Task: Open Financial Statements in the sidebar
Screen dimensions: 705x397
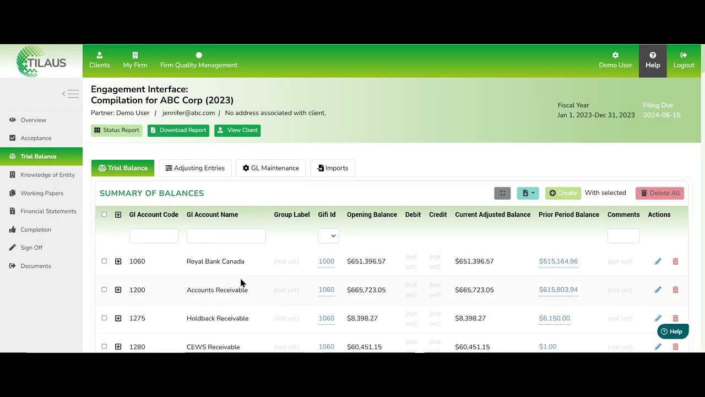Action: point(41,211)
